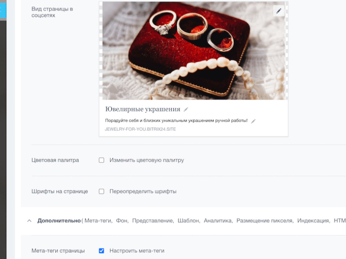Edit the title Ювелирные украшения via pencil icon
Image resolution: width=346 pixels, height=259 pixels.
pyautogui.click(x=186, y=109)
